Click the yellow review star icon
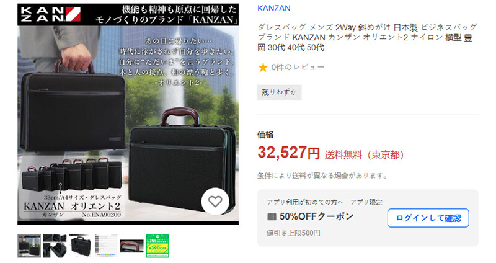 263,68
